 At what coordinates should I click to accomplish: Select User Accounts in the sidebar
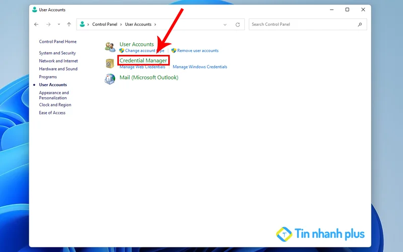(53, 85)
